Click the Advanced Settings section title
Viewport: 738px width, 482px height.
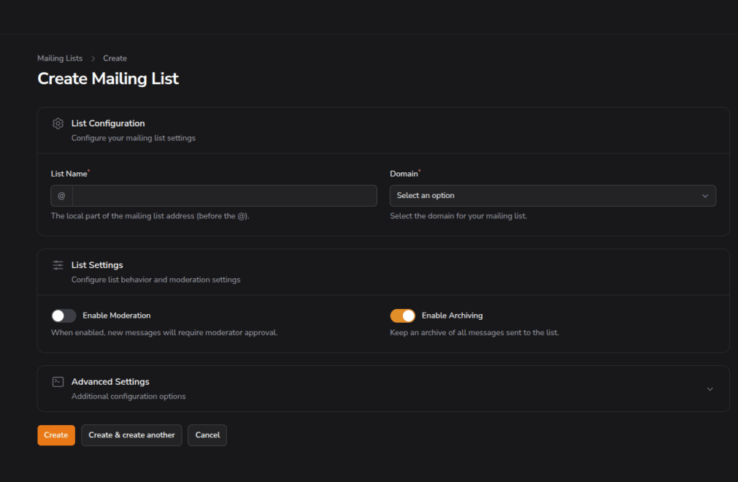(x=110, y=382)
